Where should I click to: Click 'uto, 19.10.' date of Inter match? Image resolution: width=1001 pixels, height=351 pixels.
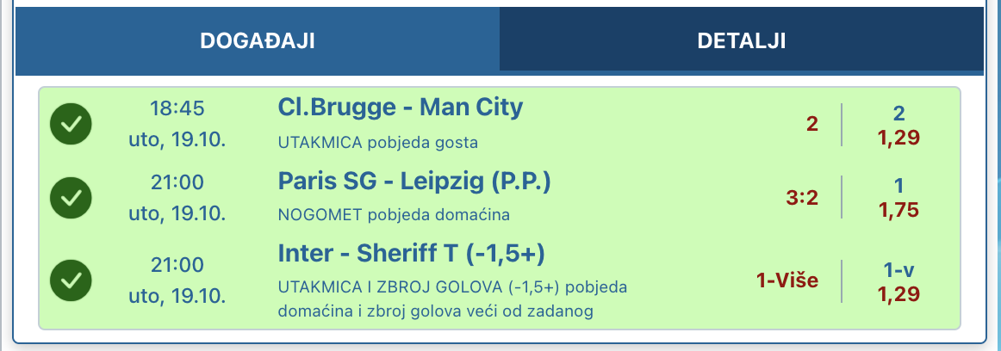177,296
